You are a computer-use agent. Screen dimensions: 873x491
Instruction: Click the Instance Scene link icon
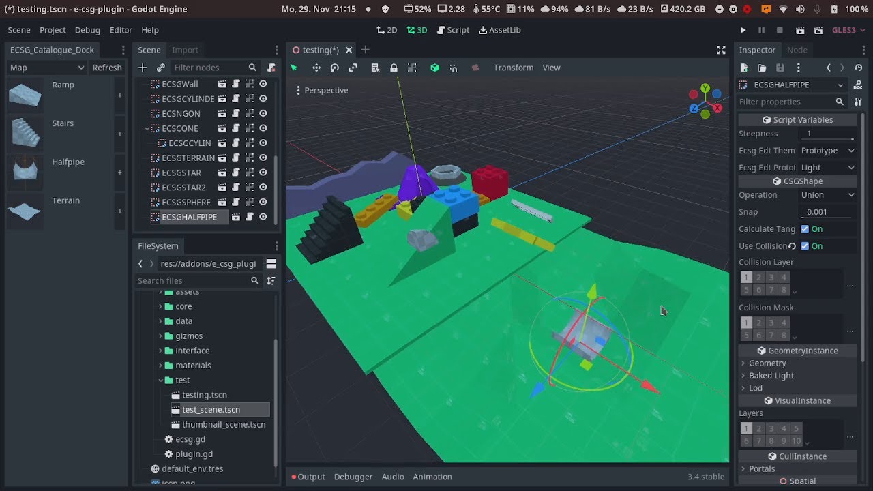coord(161,68)
